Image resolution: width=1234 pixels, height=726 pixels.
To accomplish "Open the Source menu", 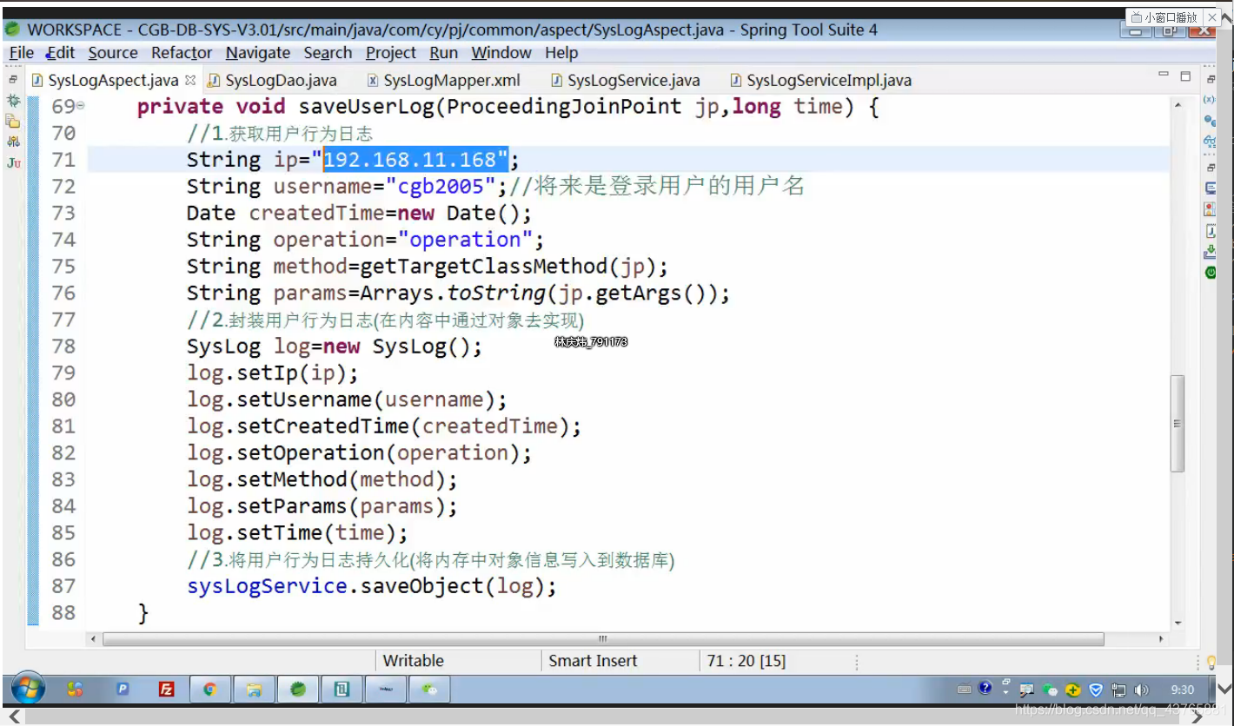I will click(x=113, y=53).
